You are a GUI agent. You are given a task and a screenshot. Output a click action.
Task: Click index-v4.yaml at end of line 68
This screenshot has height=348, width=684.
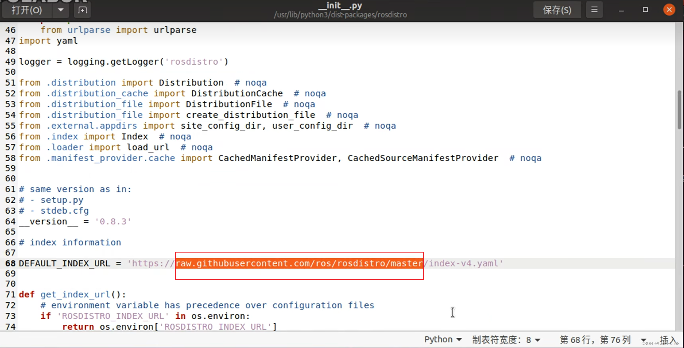point(463,263)
